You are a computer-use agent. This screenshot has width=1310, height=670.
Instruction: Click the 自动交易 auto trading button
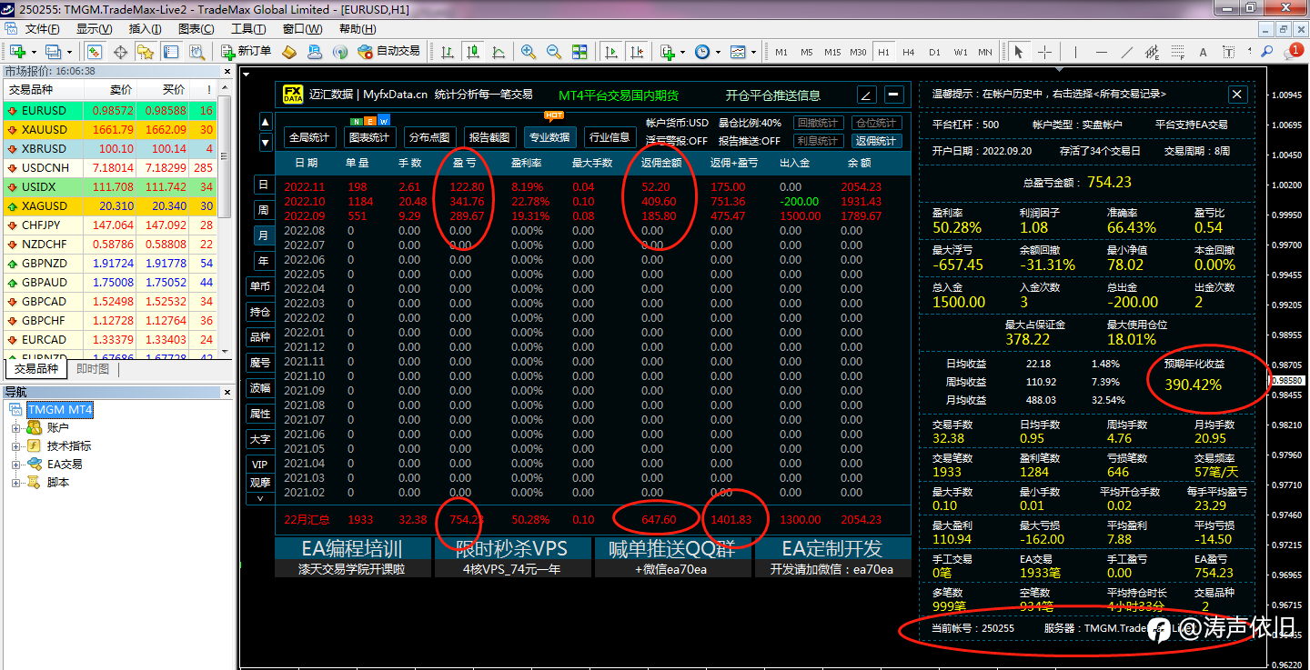coord(389,52)
